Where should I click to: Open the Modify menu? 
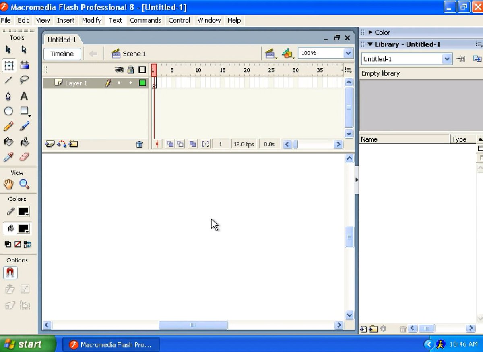pyautogui.click(x=92, y=20)
